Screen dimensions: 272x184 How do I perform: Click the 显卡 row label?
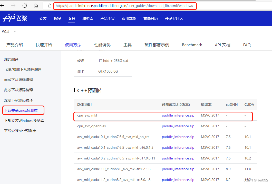(x=81, y=71)
